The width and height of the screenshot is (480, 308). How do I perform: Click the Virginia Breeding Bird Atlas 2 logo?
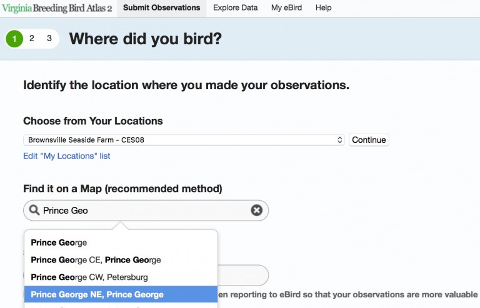[57, 8]
